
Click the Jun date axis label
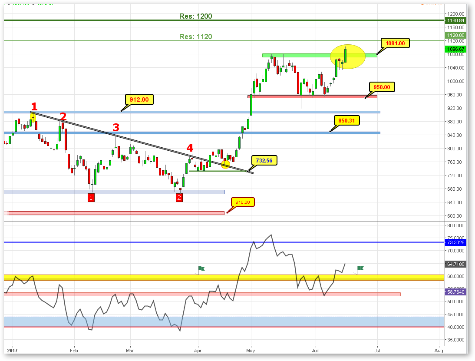(316, 351)
